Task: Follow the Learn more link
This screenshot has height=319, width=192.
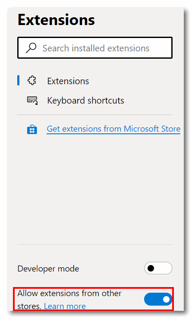Action: click(x=65, y=306)
